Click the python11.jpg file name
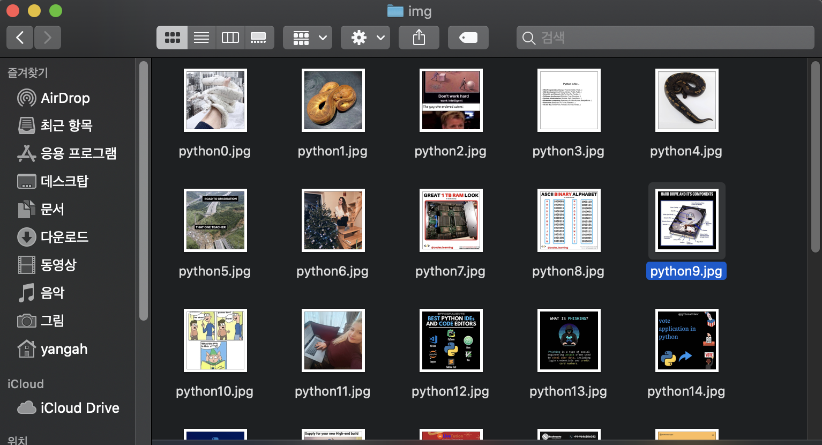 (333, 391)
